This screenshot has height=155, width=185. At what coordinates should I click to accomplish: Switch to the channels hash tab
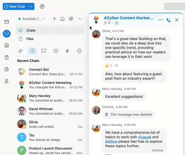67,51
